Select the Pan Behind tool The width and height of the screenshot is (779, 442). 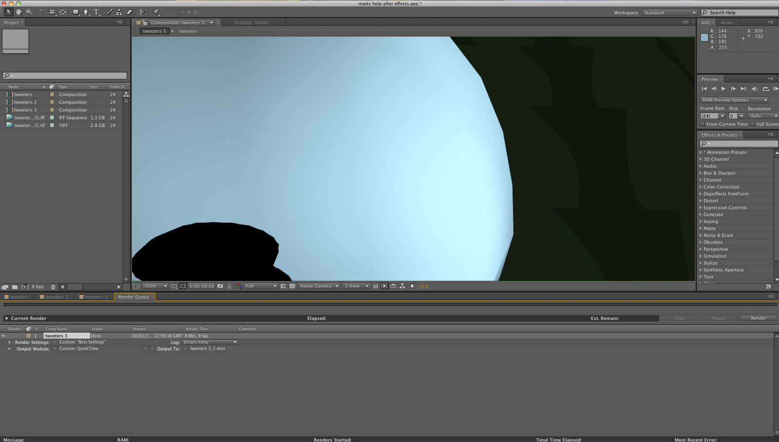(x=63, y=12)
